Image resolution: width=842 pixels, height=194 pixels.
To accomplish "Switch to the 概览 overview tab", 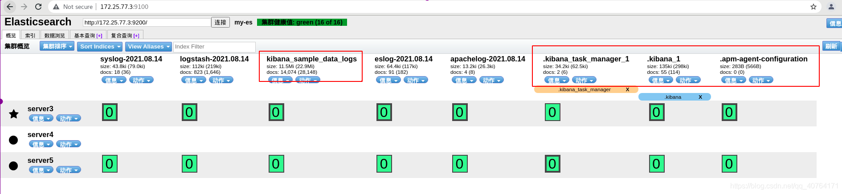I will coord(11,35).
